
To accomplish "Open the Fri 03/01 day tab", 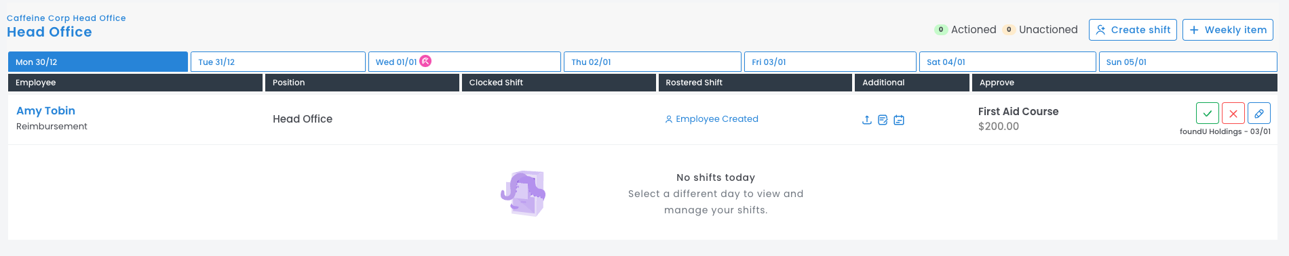I will 830,62.
